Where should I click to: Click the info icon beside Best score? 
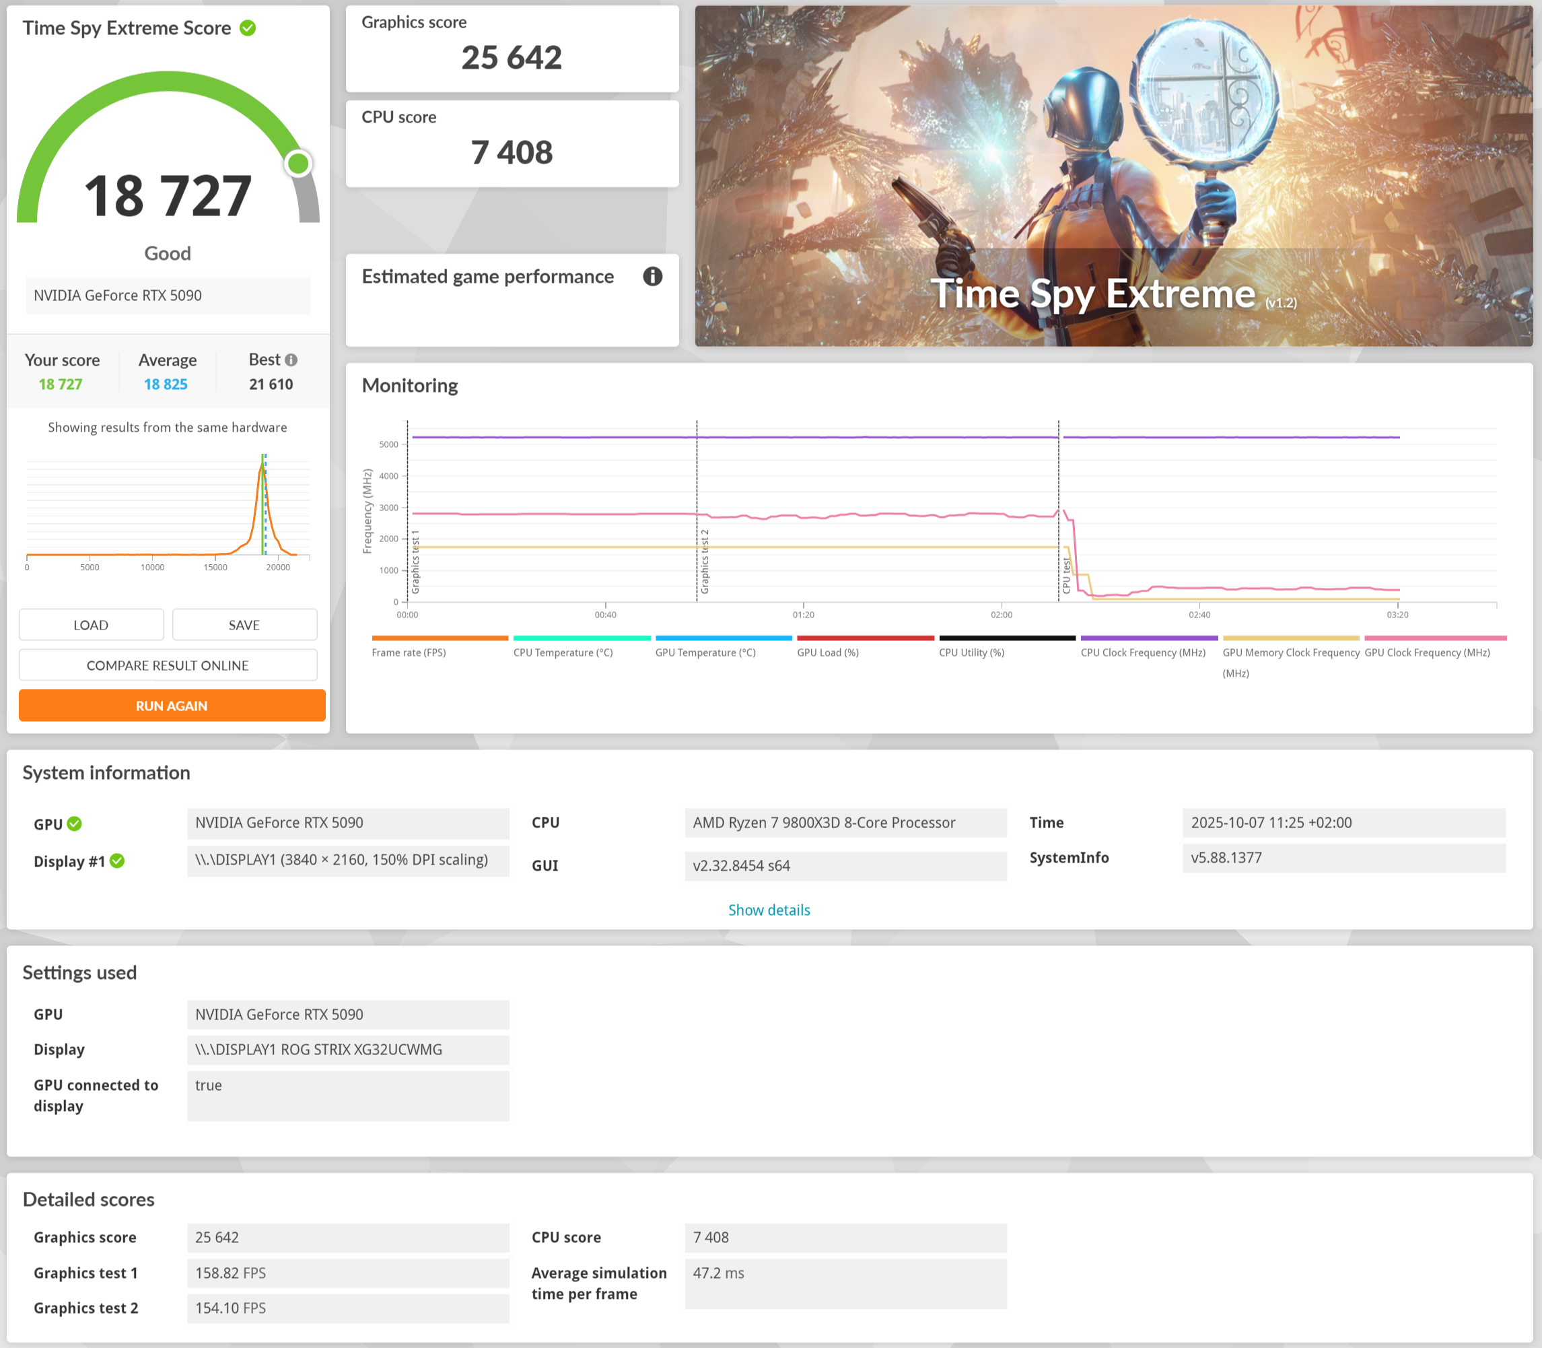(291, 360)
